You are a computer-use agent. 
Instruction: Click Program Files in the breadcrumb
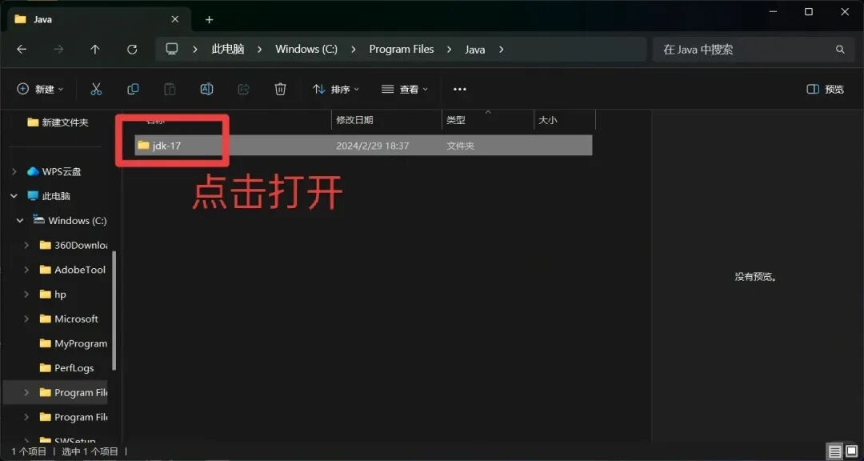pyautogui.click(x=401, y=49)
